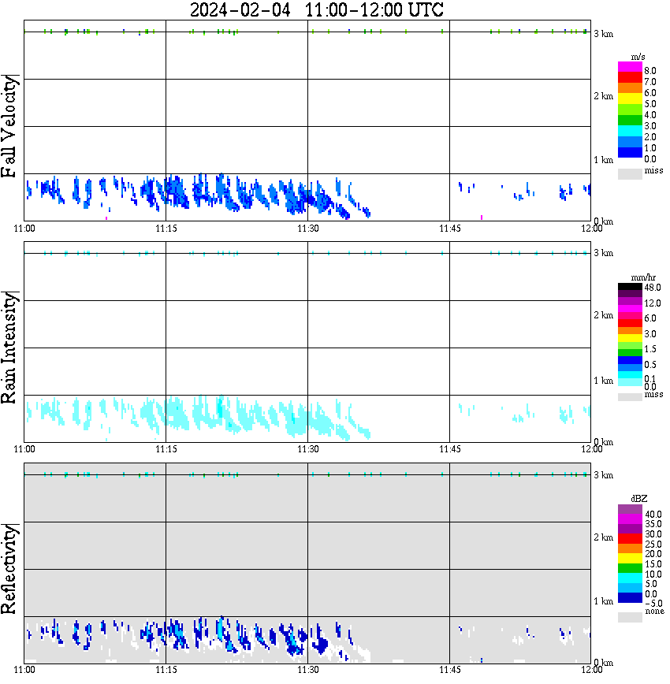Screen dimensions: 670x684
Task: Click the orange swatch in the mm/hr legend
Action: (x=630, y=331)
